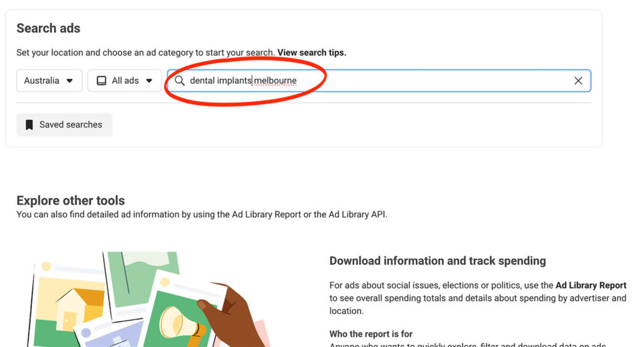Click the Explore other tools heading
The image size is (632, 347).
pos(70,200)
